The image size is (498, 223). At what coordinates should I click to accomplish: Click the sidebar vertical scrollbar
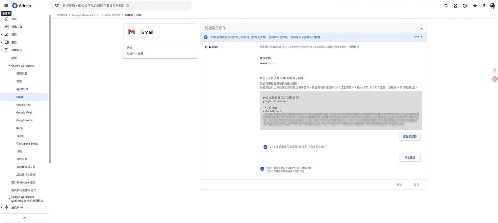[x=50, y=89]
